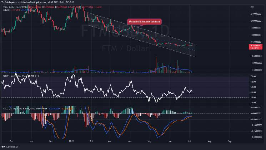Click the TheCoinRepublic published header text
This screenshot has height=150, width=266.
point(37,2)
